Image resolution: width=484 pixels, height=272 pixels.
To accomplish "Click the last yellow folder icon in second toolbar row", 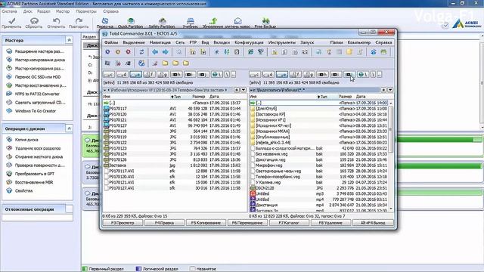I will click(186, 63).
